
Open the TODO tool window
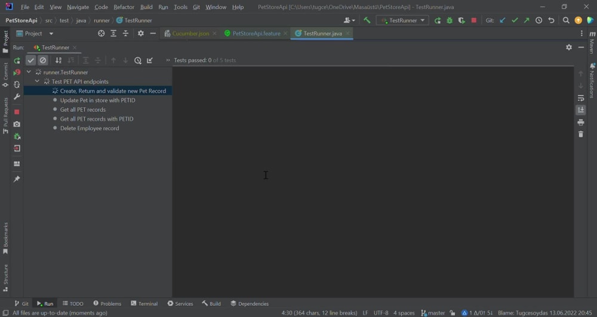[x=73, y=303]
